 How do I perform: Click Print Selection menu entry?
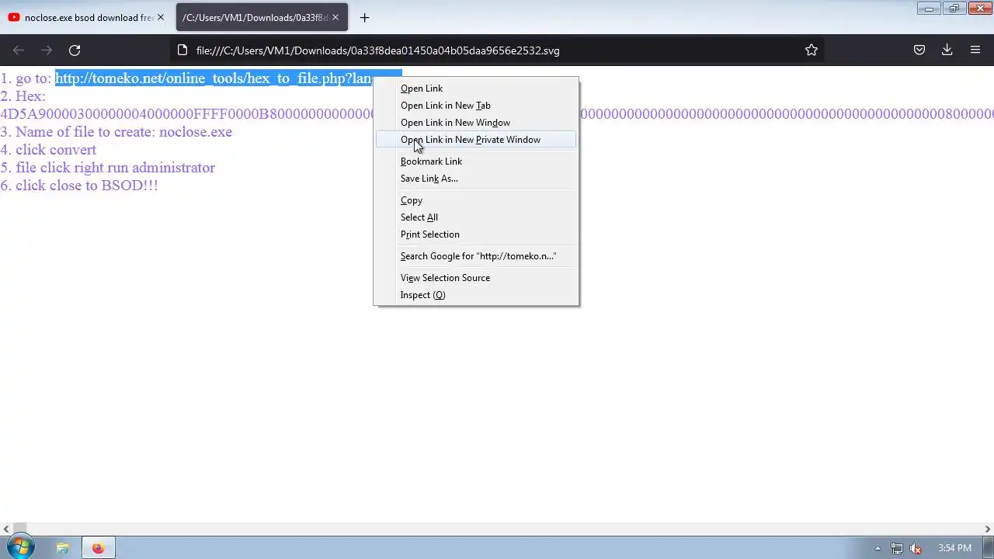tap(476, 234)
